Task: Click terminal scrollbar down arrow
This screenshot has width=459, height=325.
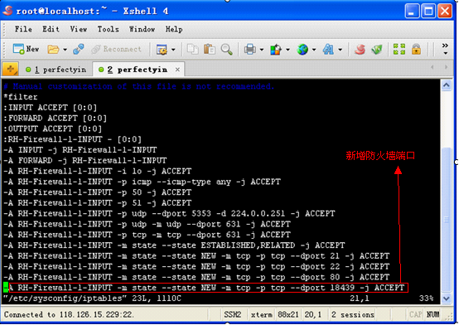Action: point(446,298)
